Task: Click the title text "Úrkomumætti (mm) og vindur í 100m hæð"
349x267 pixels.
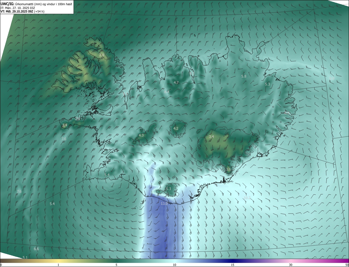Action: 44,4
